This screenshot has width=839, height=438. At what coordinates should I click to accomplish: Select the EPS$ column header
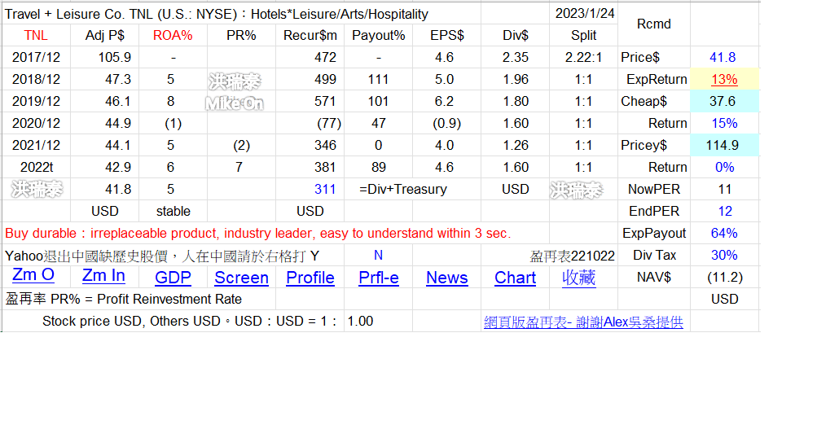click(x=447, y=35)
